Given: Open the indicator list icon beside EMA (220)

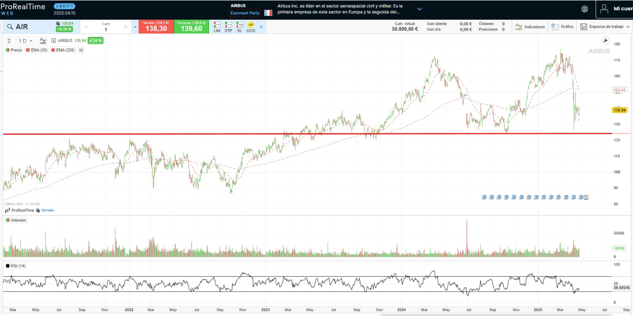Looking at the screenshot, I should (81, 50).
